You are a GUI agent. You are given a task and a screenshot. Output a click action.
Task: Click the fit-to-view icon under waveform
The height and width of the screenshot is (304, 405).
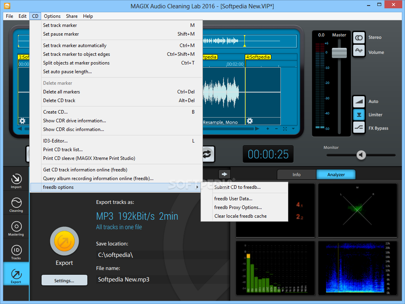click(x=285, y=129)
